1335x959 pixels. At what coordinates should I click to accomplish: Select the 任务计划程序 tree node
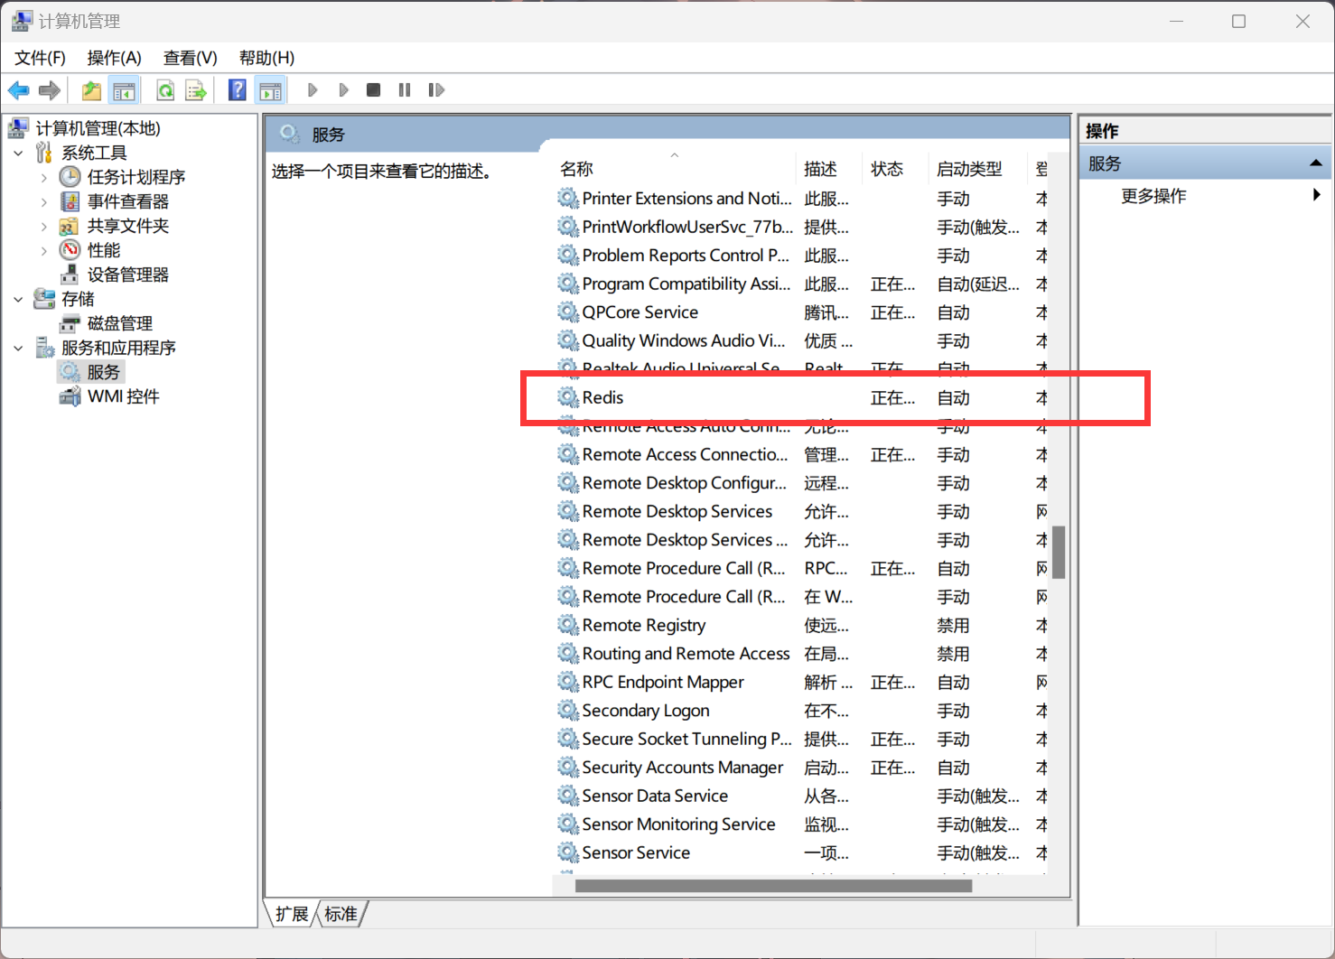(x=135, y=177)
